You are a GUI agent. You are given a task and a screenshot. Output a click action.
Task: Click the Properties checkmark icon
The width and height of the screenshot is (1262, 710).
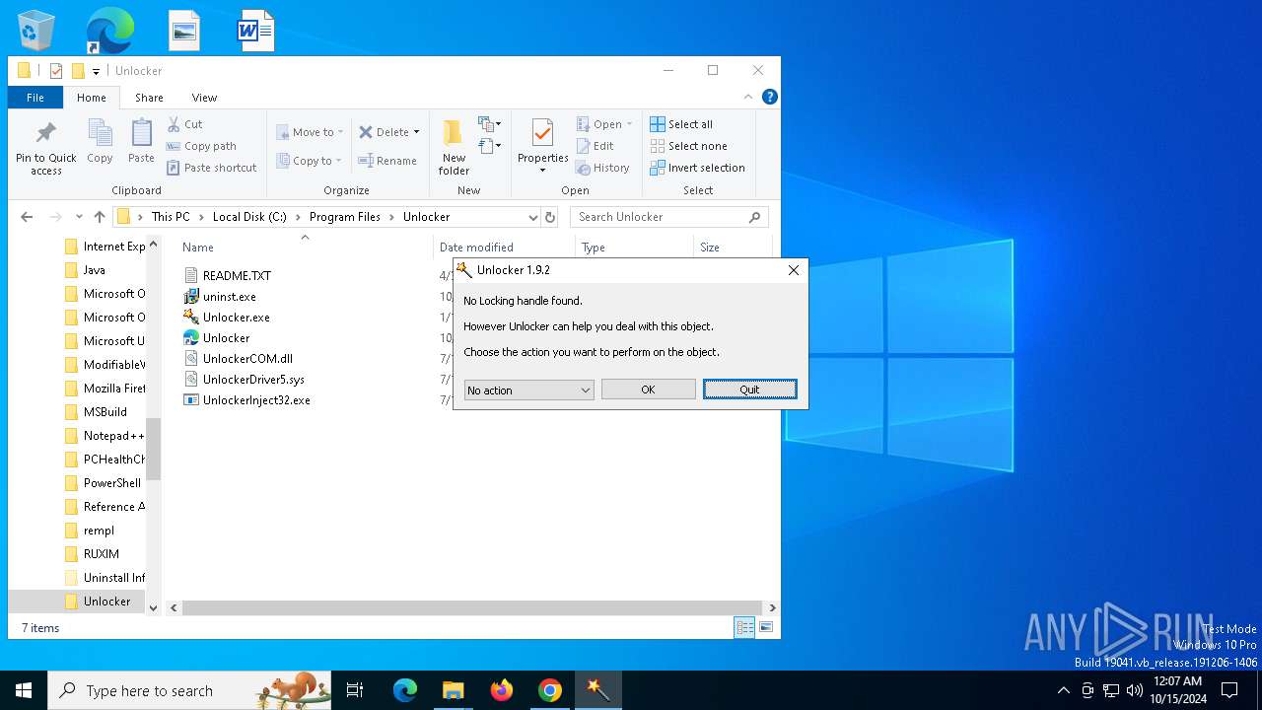point(542,133)
